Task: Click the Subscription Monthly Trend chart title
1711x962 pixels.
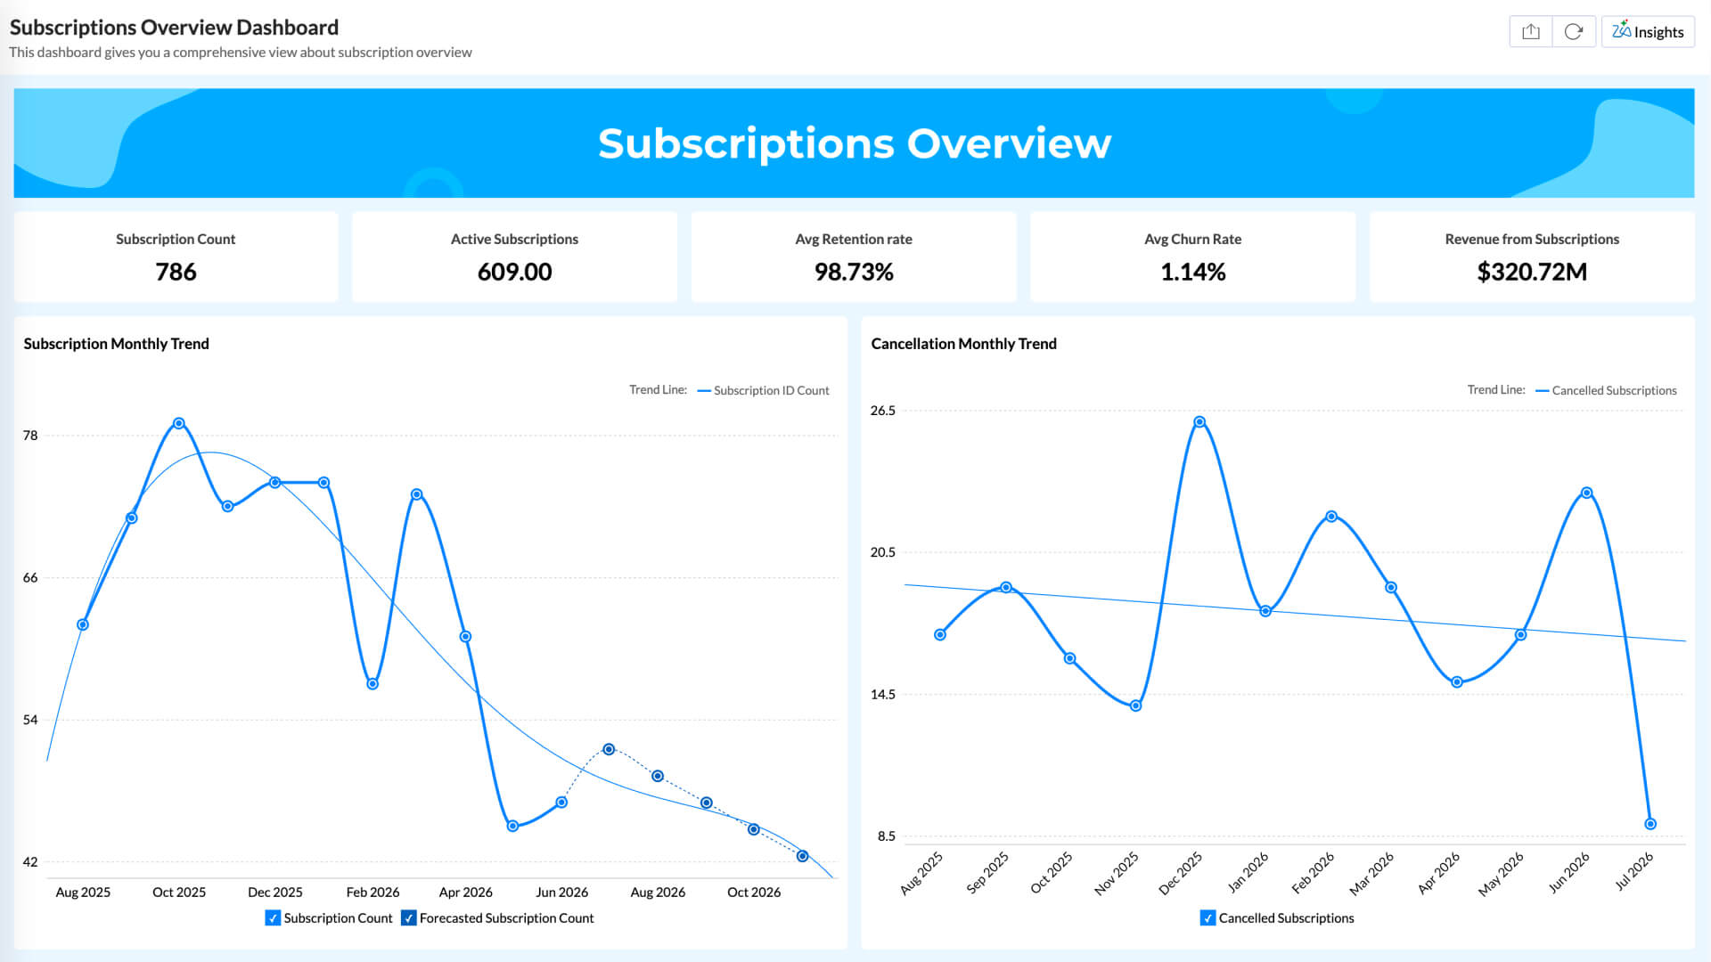Action: coord(116,344)
